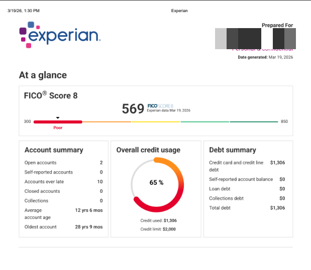The width and height of the screenshot is (311, 270).
Task: Click the 'Self-reported account balance' label
Action: 241,179
